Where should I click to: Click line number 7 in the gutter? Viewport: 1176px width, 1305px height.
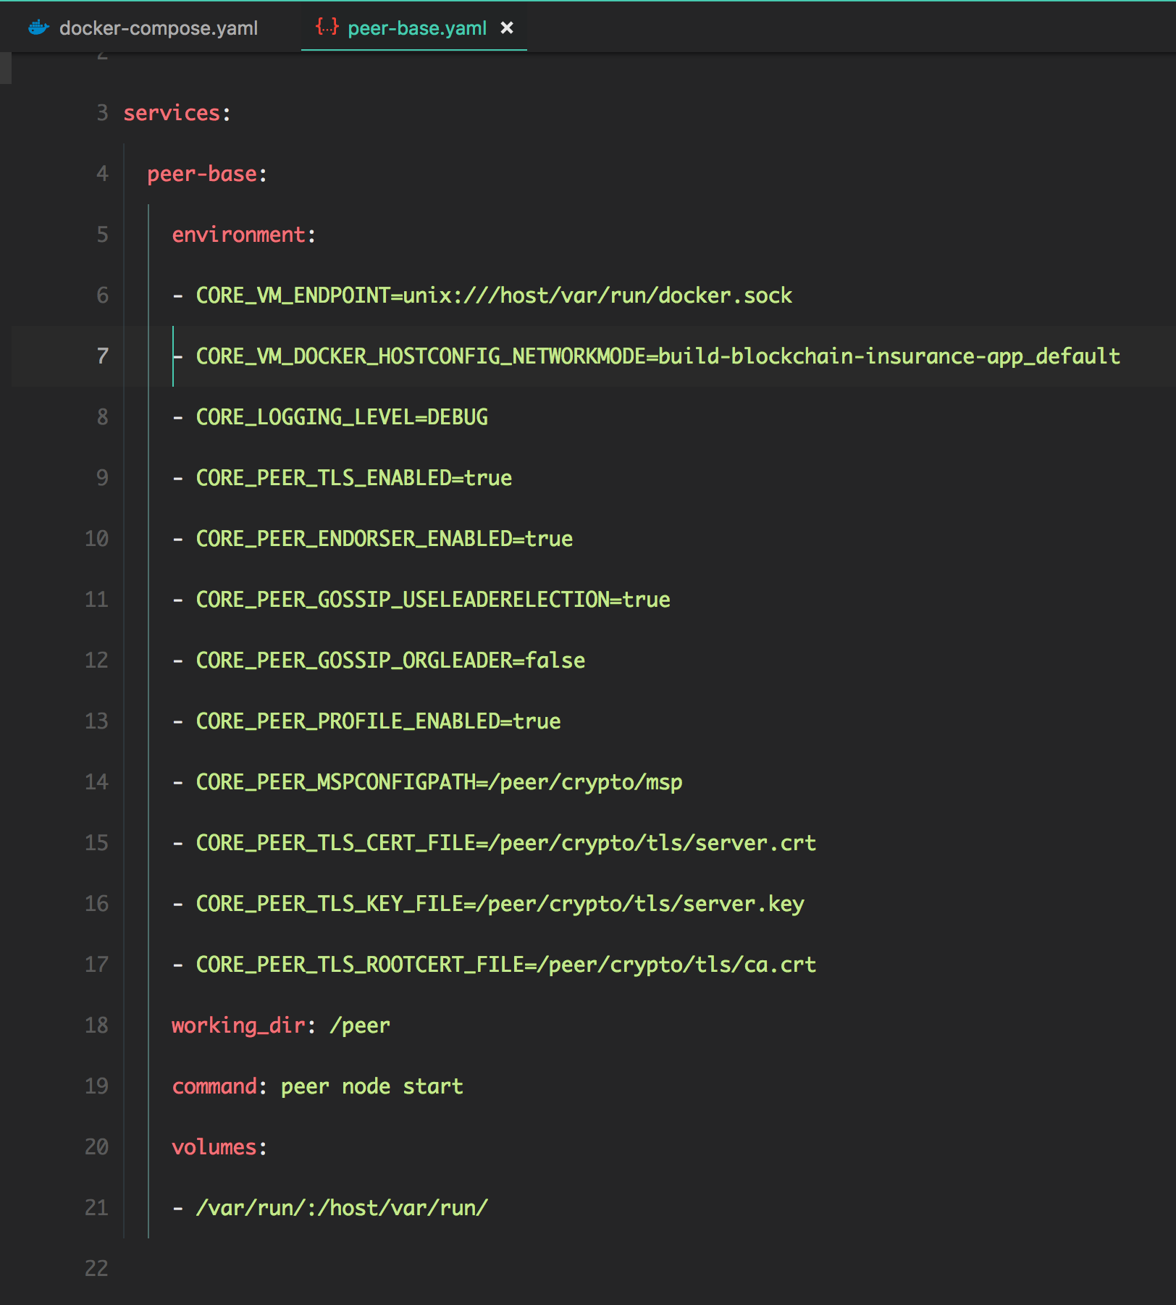click(103, 356)
